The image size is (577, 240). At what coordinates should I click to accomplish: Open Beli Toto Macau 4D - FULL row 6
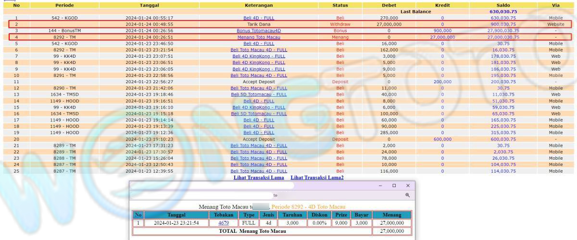coord(259,50)
